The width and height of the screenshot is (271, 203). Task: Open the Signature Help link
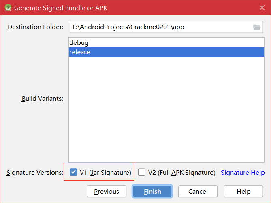tap(243, 173)
